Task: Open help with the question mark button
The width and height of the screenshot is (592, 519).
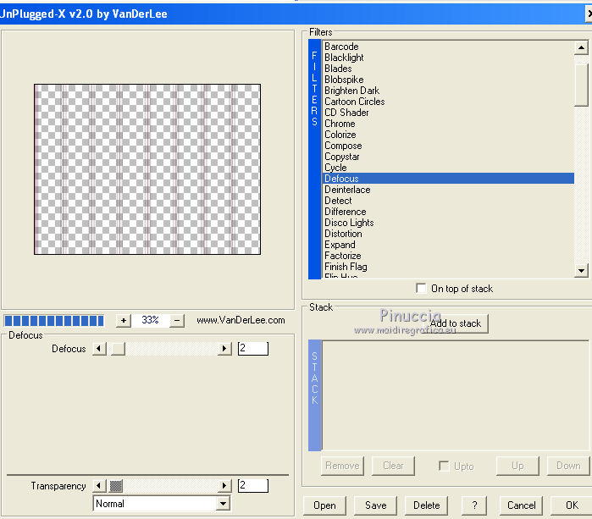Action: coord(474,505)
